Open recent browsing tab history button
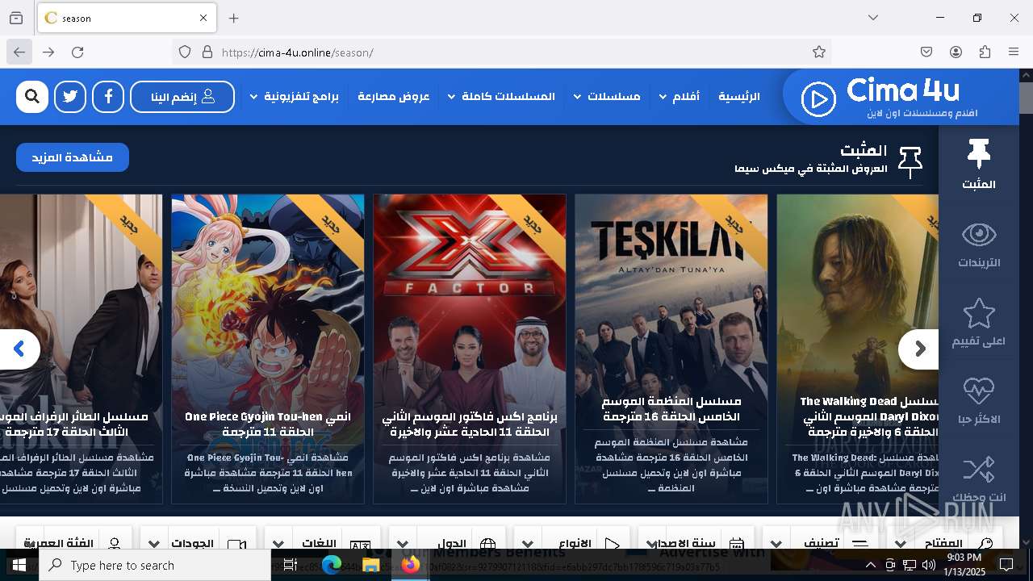Viewport: 1033px width, 581px height. pyautogui.click(x=16, y=18)
